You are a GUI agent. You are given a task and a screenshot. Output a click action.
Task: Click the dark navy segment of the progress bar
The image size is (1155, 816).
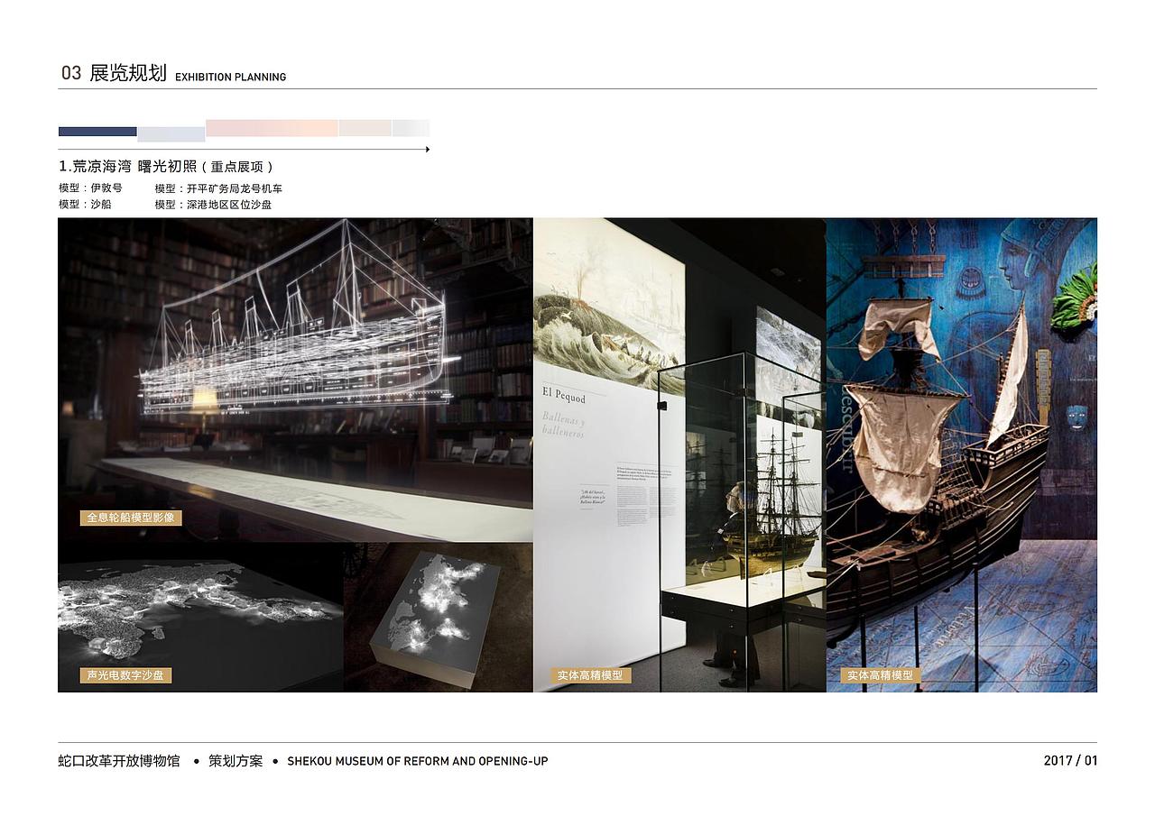pyautogui.click(x=95, y=132)
